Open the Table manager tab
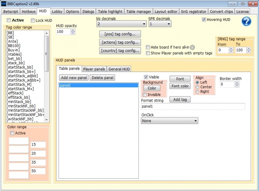The image size is (259, 191). coord(139,12)
